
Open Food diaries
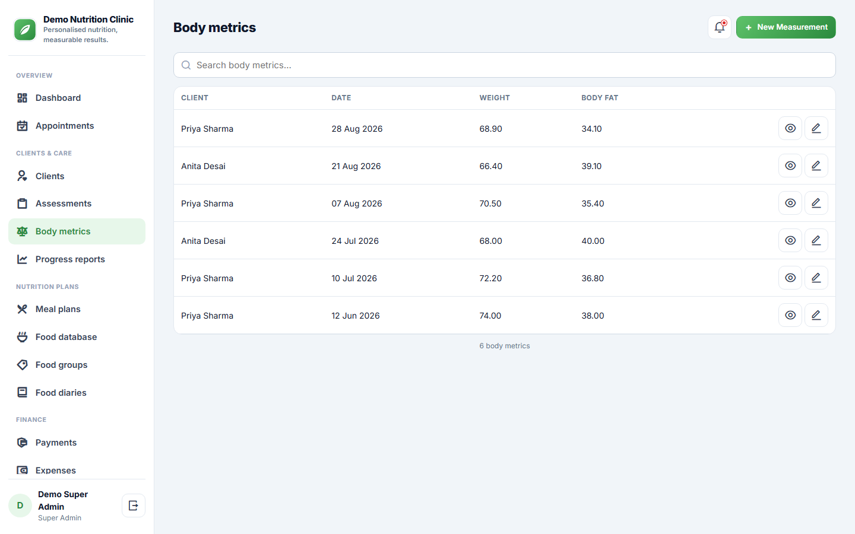[x=77, y=393]
